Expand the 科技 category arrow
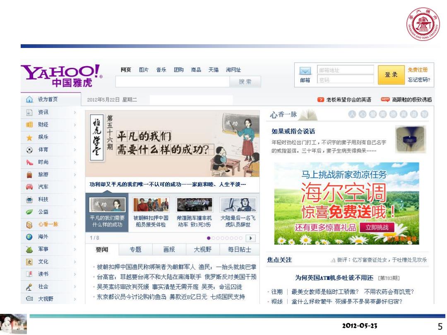This screenshot has width=447, height=335. coord(74,200)
